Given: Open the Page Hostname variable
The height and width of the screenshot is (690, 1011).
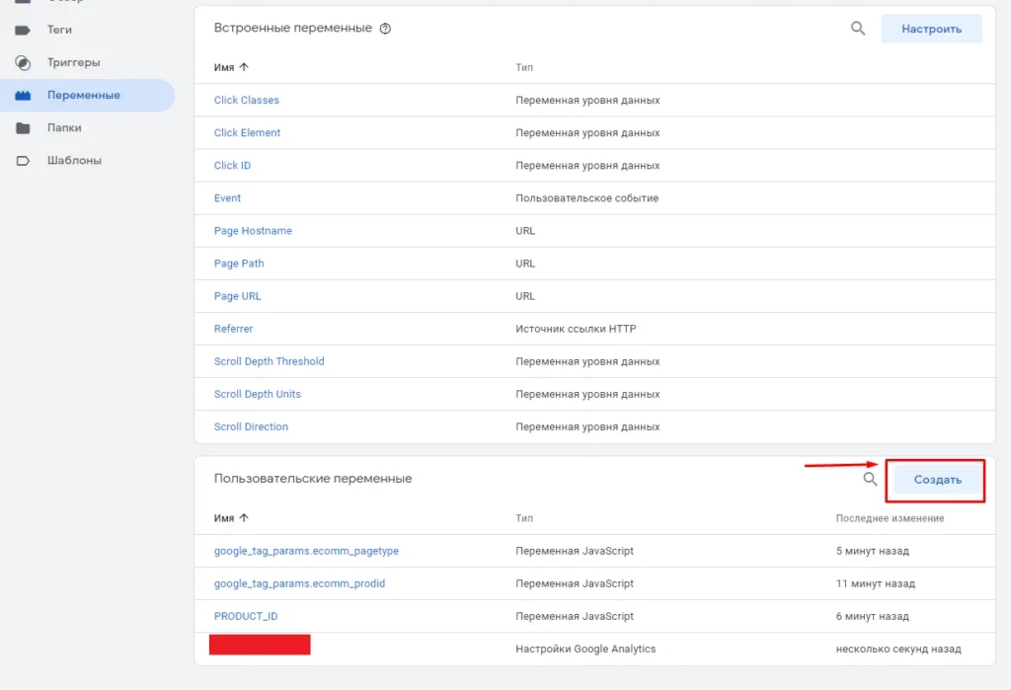Looking at the screenshot, I should (253, 231).
